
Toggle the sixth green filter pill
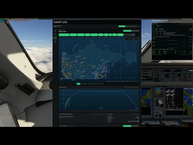(x=101, y=35)
